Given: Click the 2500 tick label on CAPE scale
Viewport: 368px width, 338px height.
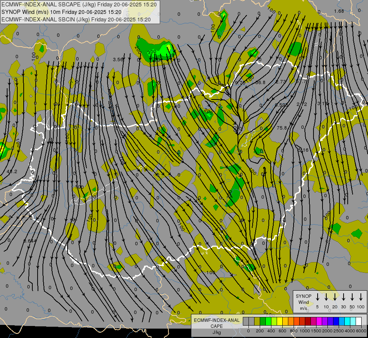Looking at the screenshot, I should [339, 331].
